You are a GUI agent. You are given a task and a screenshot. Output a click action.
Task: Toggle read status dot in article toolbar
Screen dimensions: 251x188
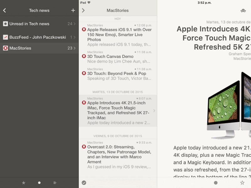216,183
